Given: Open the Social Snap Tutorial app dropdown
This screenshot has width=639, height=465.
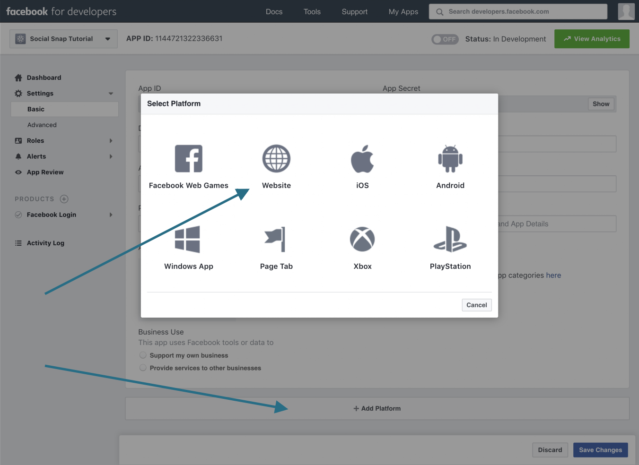Looking at the screenshot, I should 63,38.
